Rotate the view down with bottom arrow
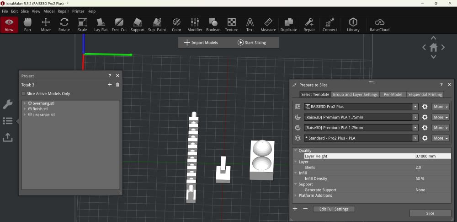This screenshot has width=457, height=222. [x=433, y=57]
